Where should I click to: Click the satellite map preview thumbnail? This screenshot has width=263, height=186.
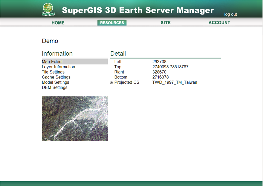pyautogui.click(x=75, y=119)
